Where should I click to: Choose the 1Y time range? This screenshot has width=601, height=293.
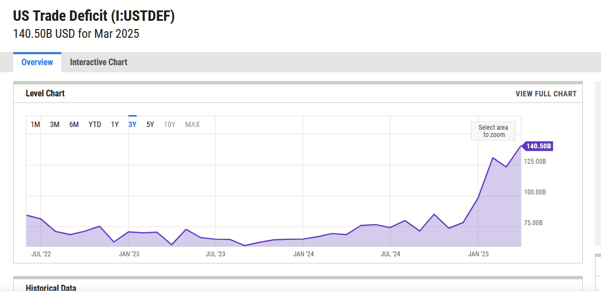point(115,124)
